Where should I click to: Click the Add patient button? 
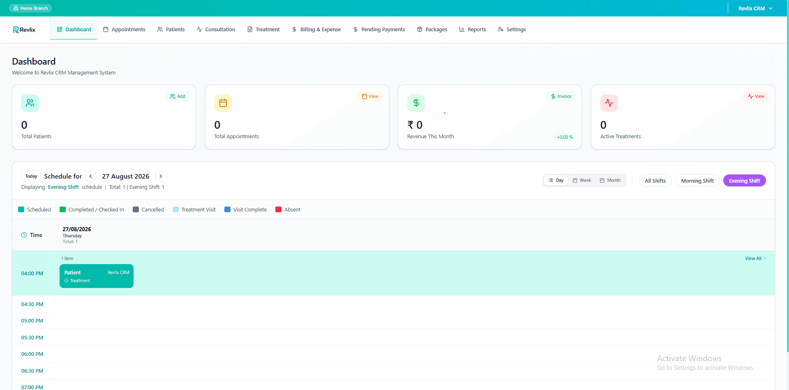(178, 96)
